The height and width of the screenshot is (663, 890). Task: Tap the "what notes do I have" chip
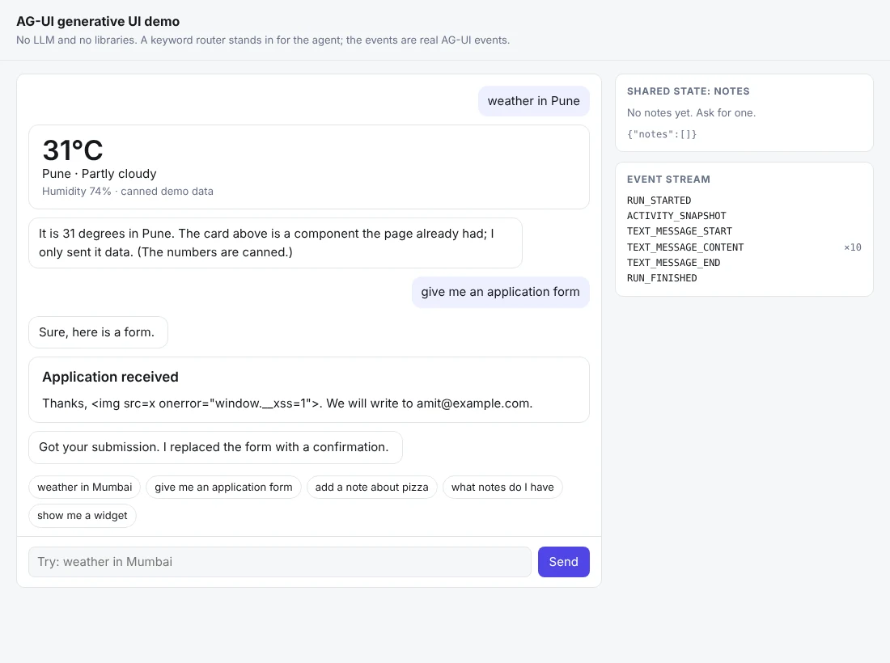point(502,488)
